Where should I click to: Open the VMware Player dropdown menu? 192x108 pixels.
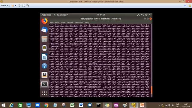click(x=5, y=6)
